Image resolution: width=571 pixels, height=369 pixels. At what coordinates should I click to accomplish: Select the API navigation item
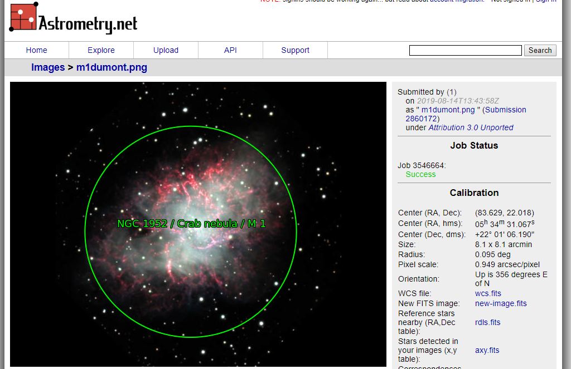click(x=230, y=50)
